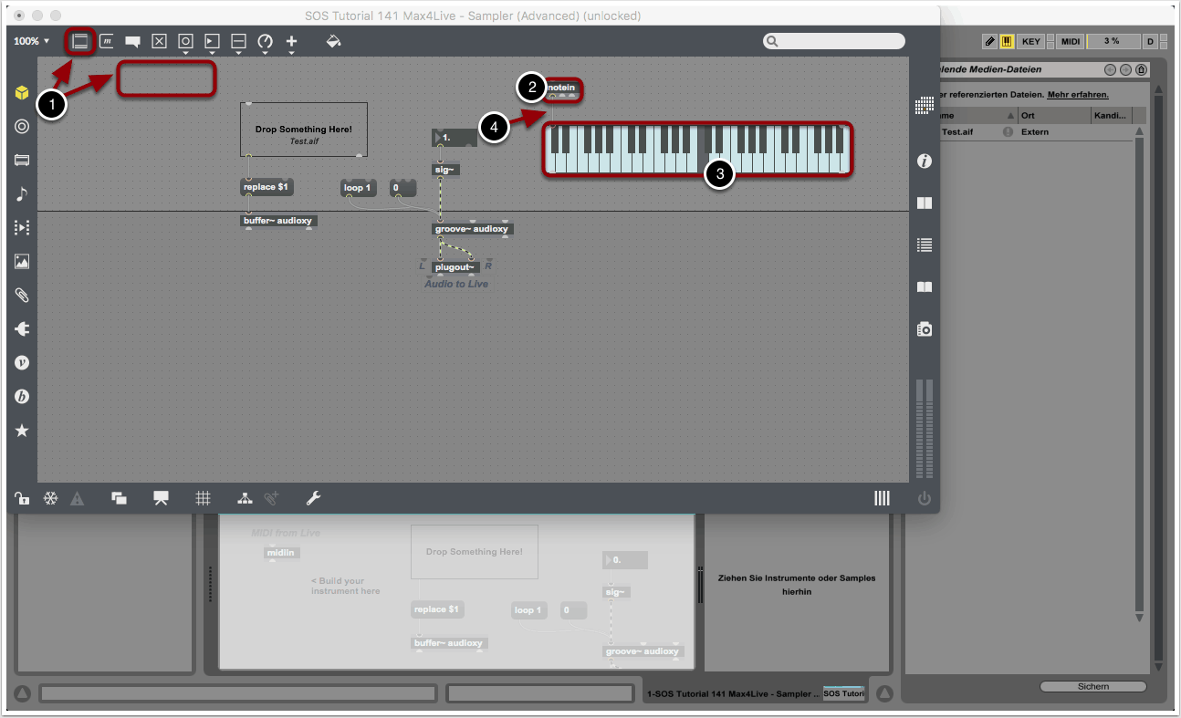Toggle the patcher lock icon
Screen dimensions: 1181x718
[x=21, y=498]
